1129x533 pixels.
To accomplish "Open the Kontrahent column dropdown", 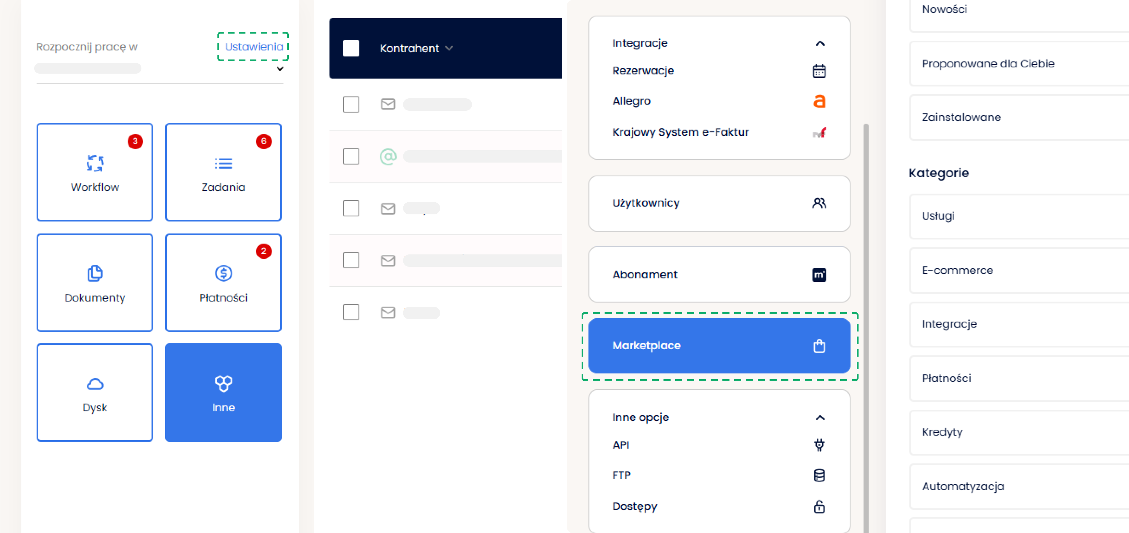I will pyautogui.click(x=449, y=48).
